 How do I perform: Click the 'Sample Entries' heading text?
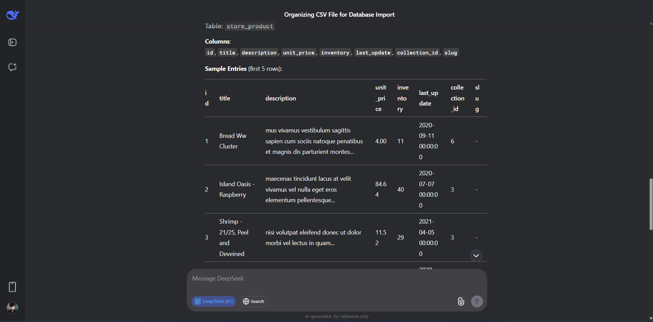click(x=226, y=69)
